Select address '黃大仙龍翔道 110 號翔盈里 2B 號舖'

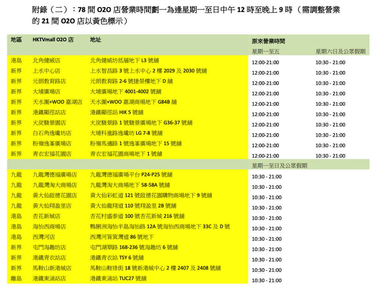coord(133,206)
